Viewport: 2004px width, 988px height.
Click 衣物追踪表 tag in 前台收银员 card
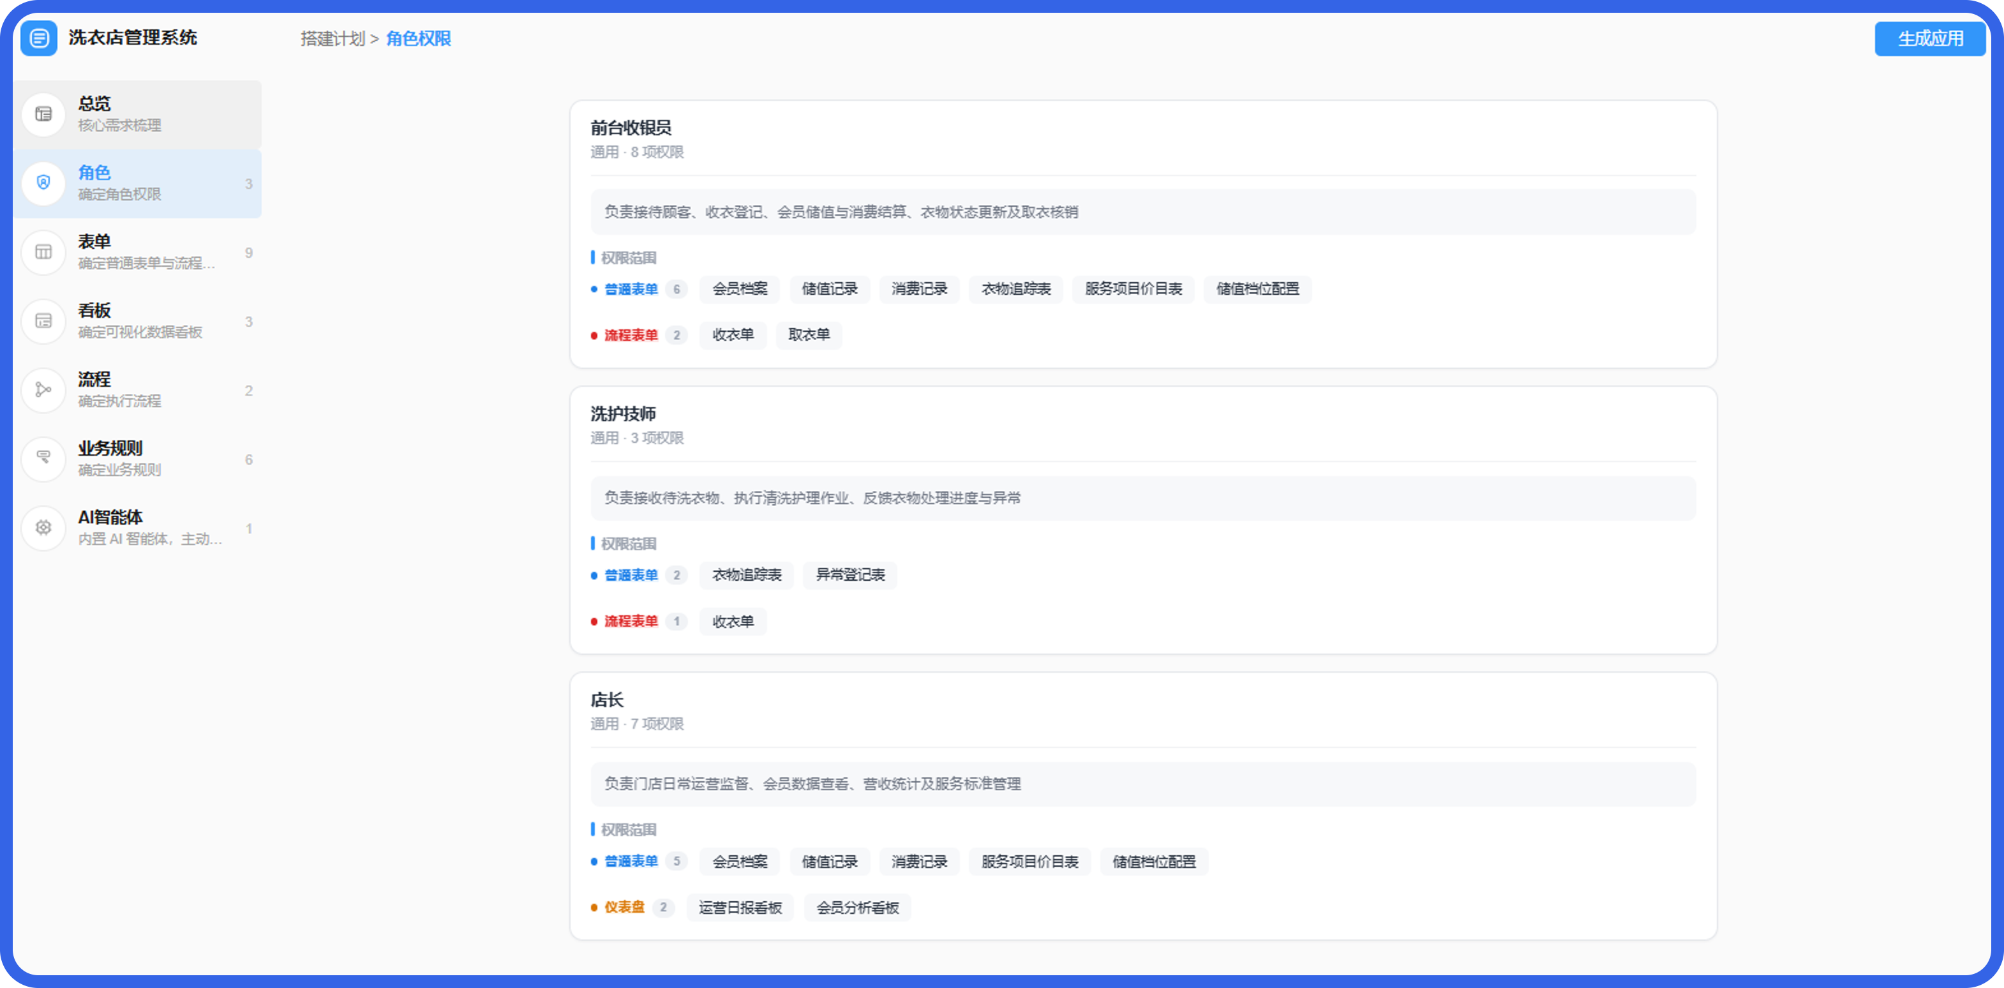point(1016,289)
